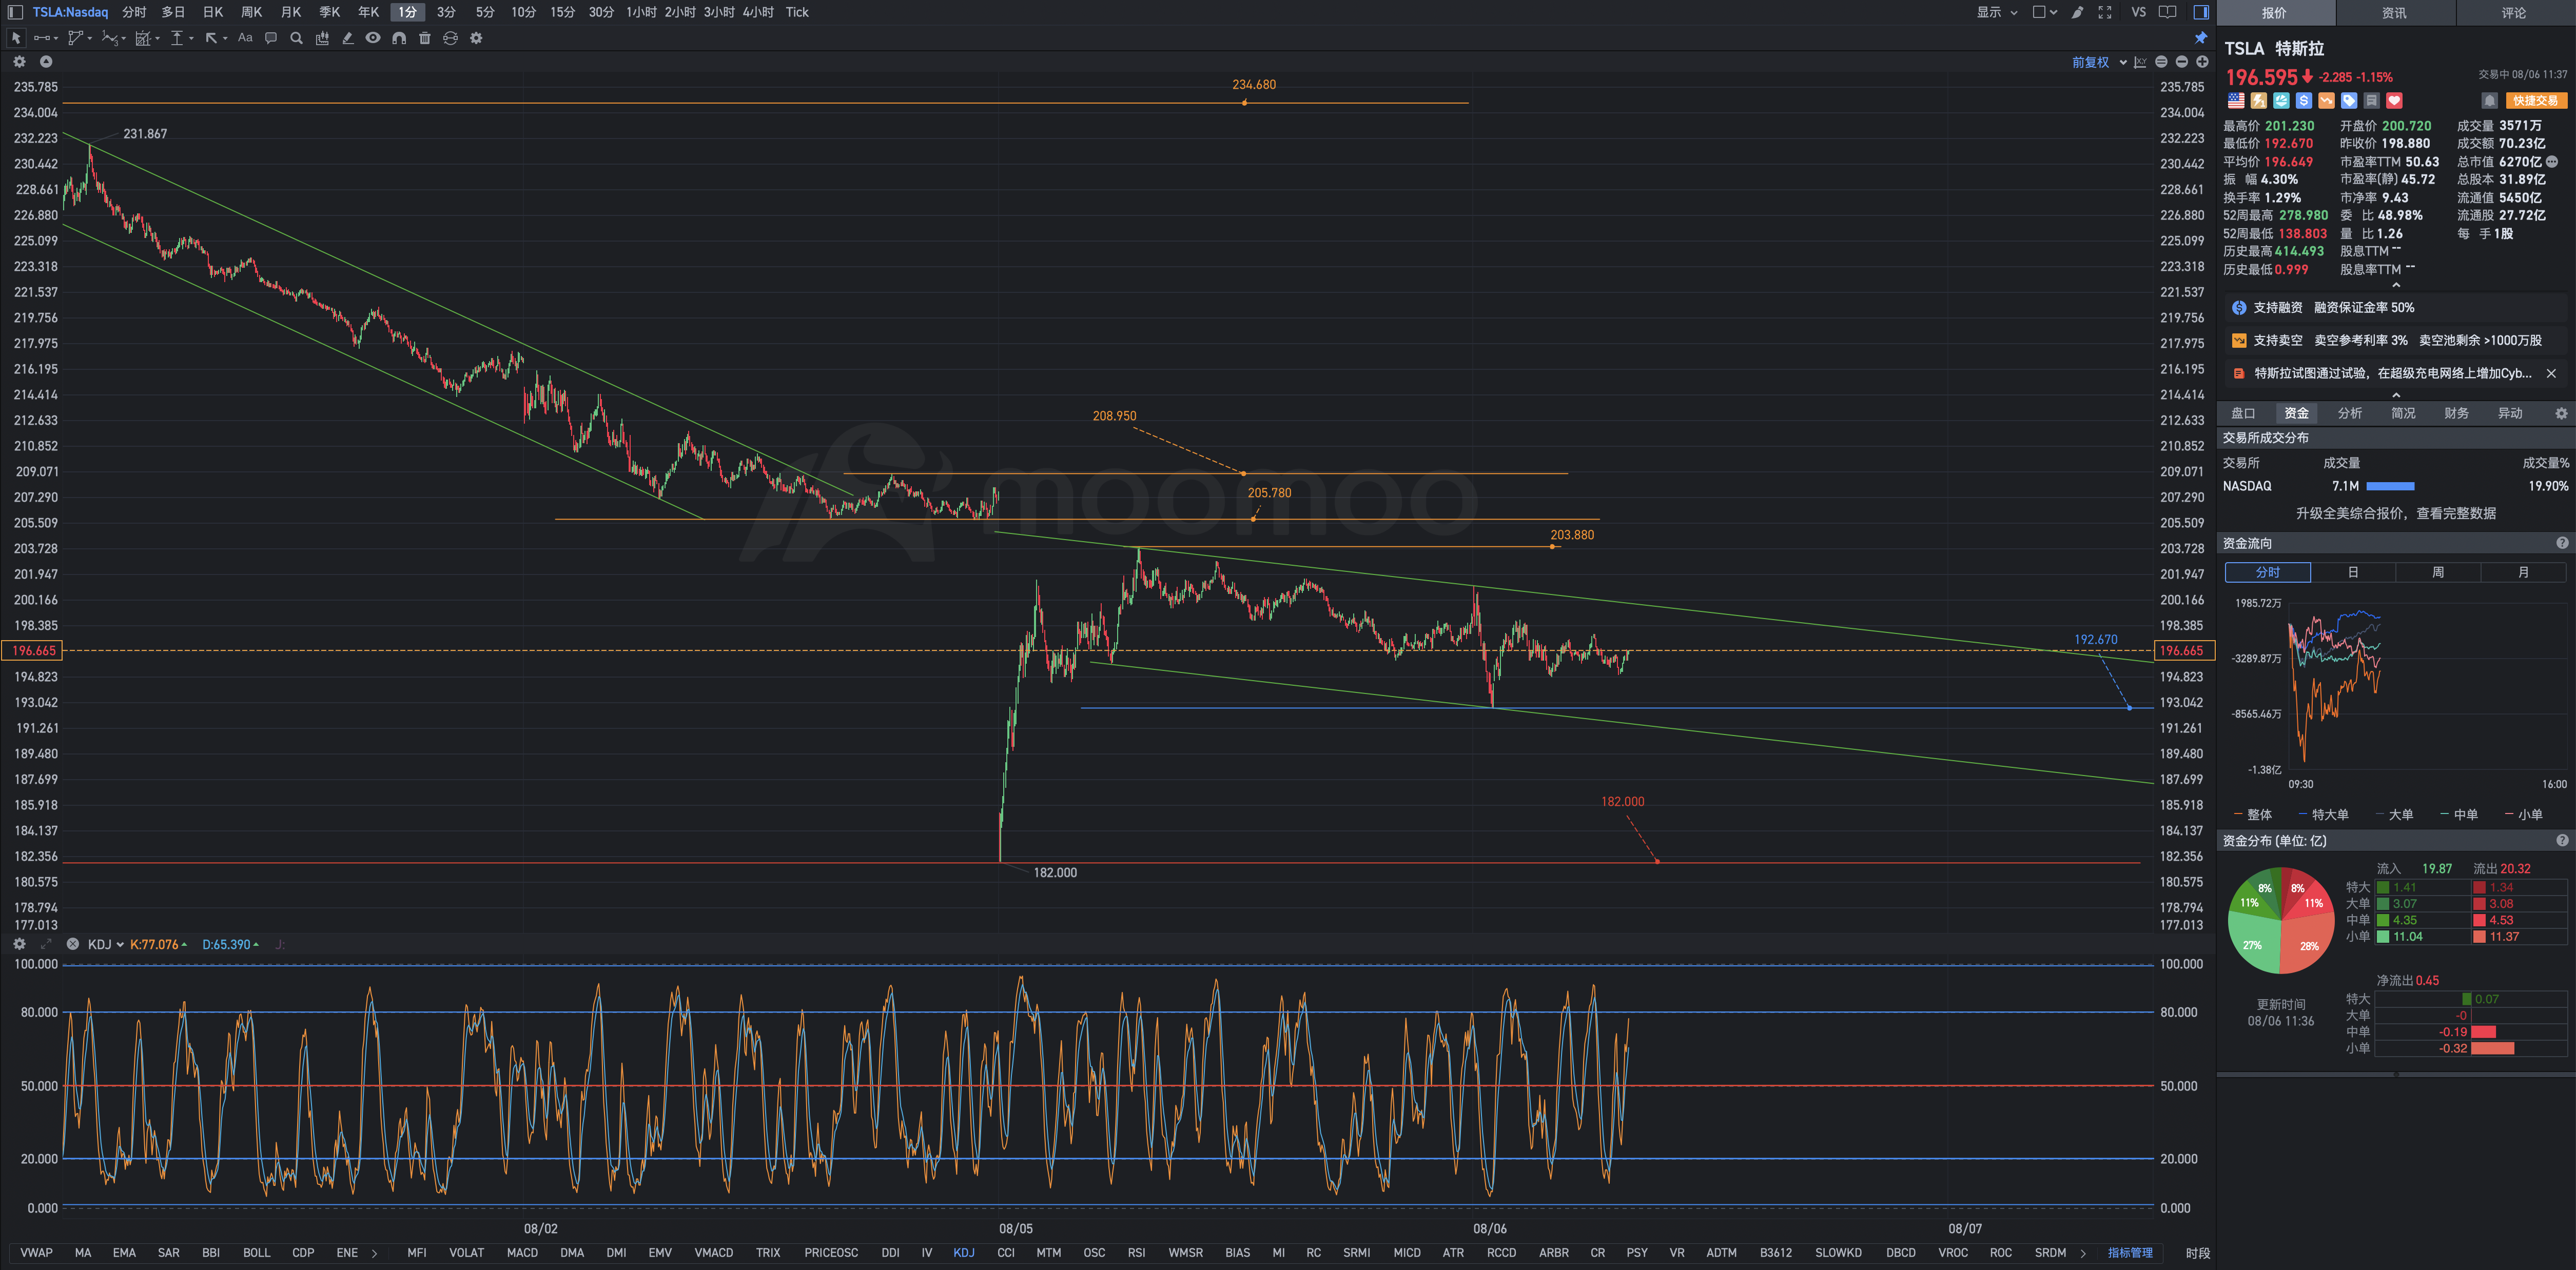Switch to the 盘口 tab
This screenshot has height=1270, width=2576.
pos(2243,414)
